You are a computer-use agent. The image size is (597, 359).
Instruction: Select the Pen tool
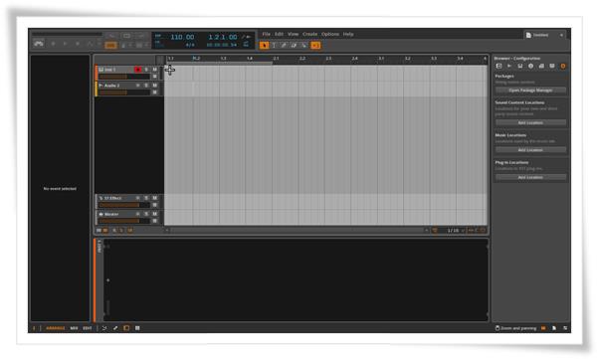click(x=284, y=46)
